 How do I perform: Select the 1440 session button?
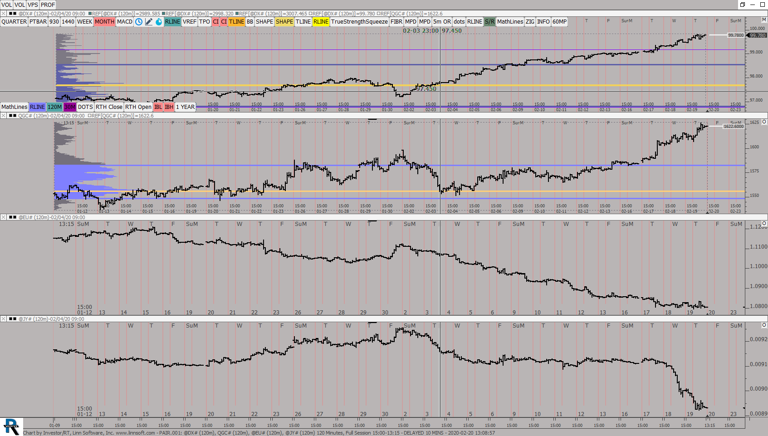68,22
